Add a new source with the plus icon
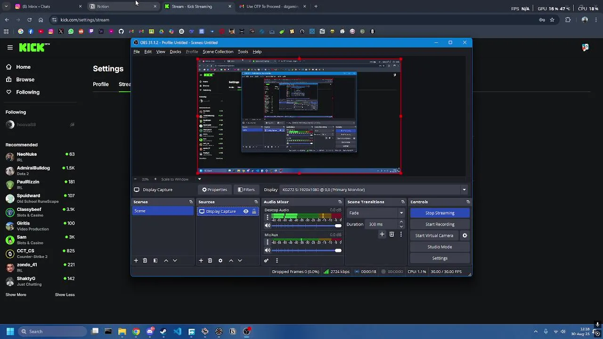This screenshot has width=603, height=339. pyautogui.click(x=201, y=260)
